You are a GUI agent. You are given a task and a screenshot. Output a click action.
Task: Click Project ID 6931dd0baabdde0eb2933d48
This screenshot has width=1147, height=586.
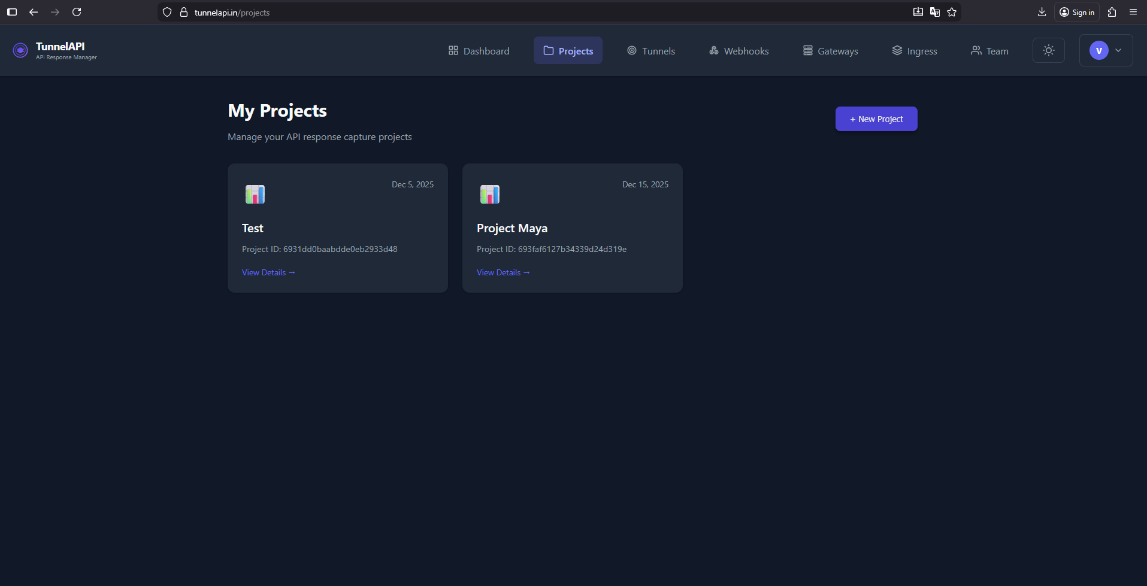click(x=320, y=249)
